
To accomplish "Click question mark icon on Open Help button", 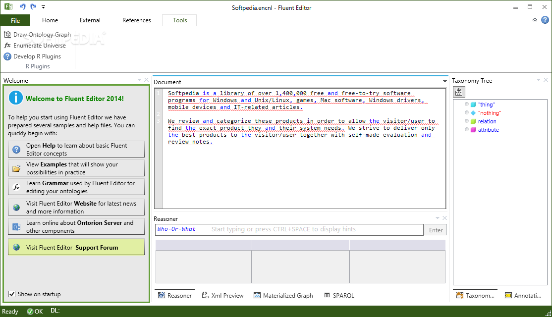I will (16, 150).
